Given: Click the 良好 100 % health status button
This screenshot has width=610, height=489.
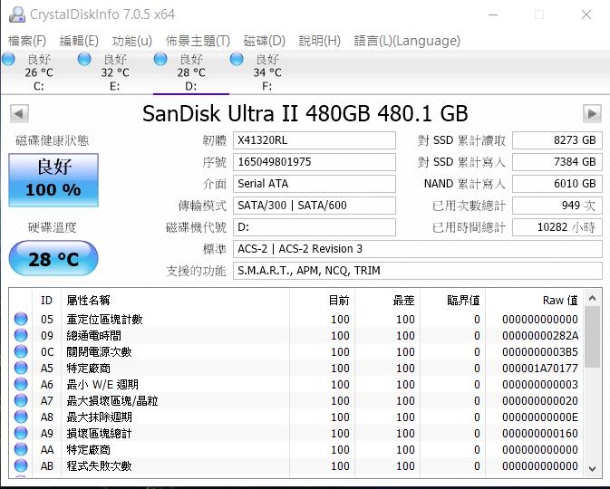Looking at the screenshot, I should 53,180.
